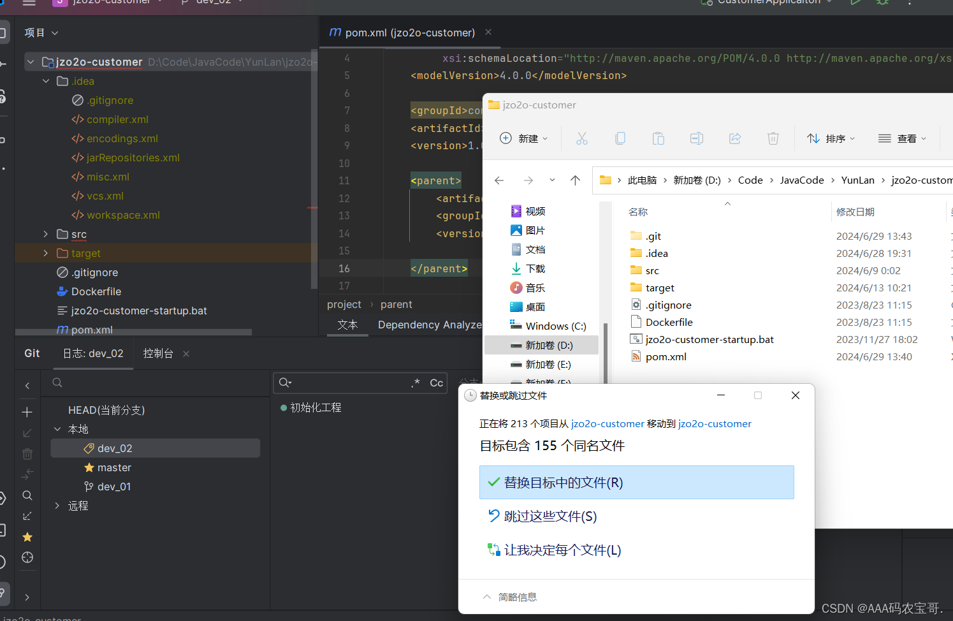Toggle Cc match case in Git log
Viewport: 953px width, 621px height.
(436, 383)
